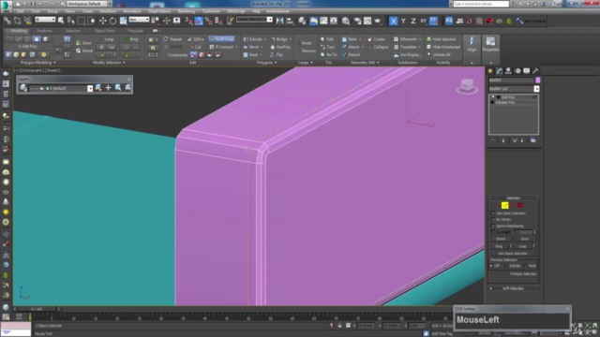Image resolution: width=600 pixels, height=337 pixels.
Task: Click the Get Stack Selection button
Action: tap(513, 254)
